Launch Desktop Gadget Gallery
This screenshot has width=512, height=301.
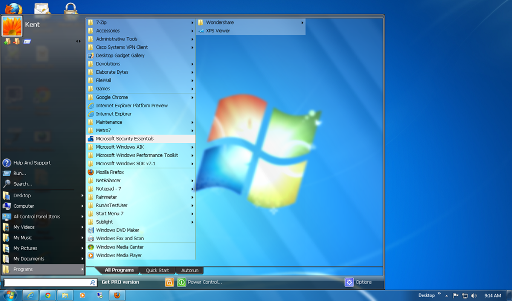coord(140,55)
